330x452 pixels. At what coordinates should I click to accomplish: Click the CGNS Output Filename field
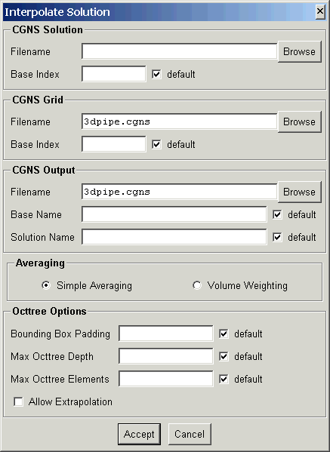179,192
